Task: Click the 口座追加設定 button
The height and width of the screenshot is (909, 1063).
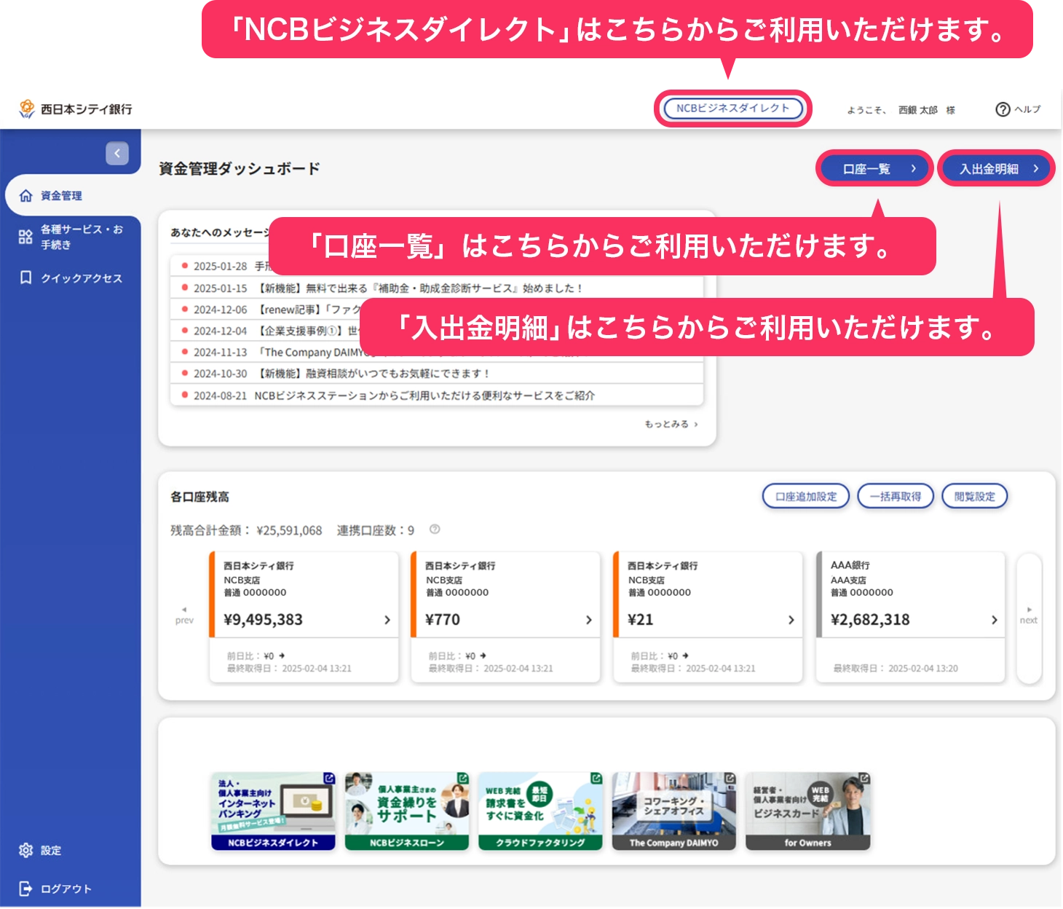Action: 806,496
